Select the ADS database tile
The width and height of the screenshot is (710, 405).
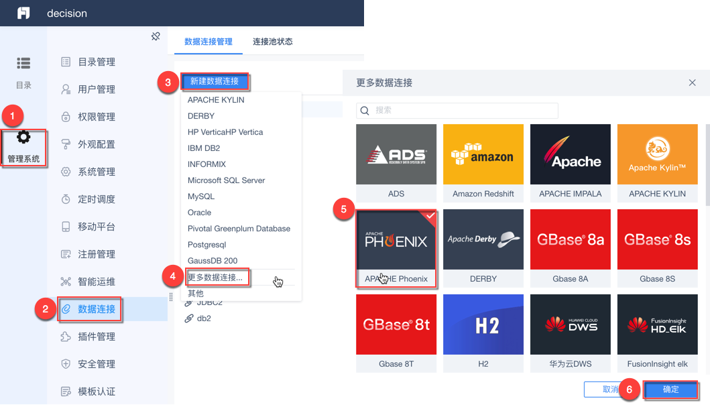click(x=396, y=163)
